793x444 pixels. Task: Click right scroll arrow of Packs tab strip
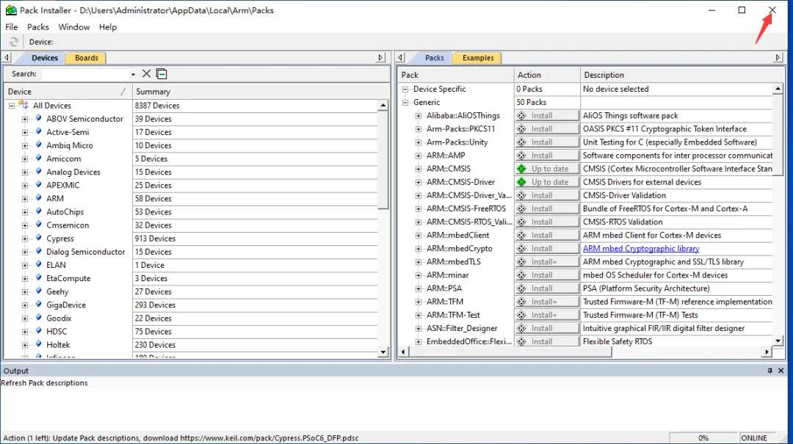[x=778, y=58]
